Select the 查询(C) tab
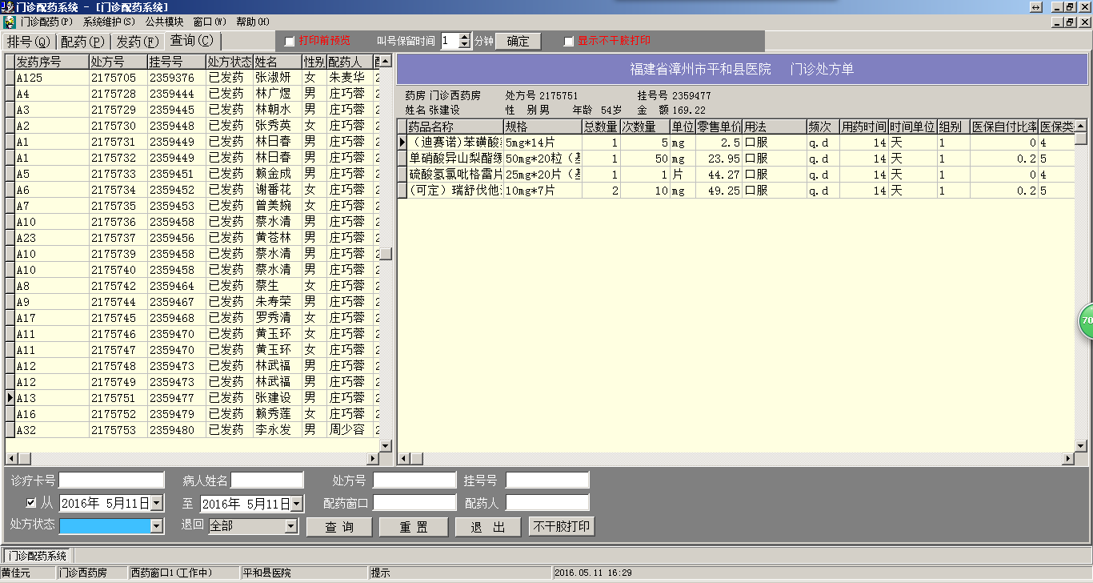Image resolution: width=1093 pixels, height=583 pixels. 192,40
